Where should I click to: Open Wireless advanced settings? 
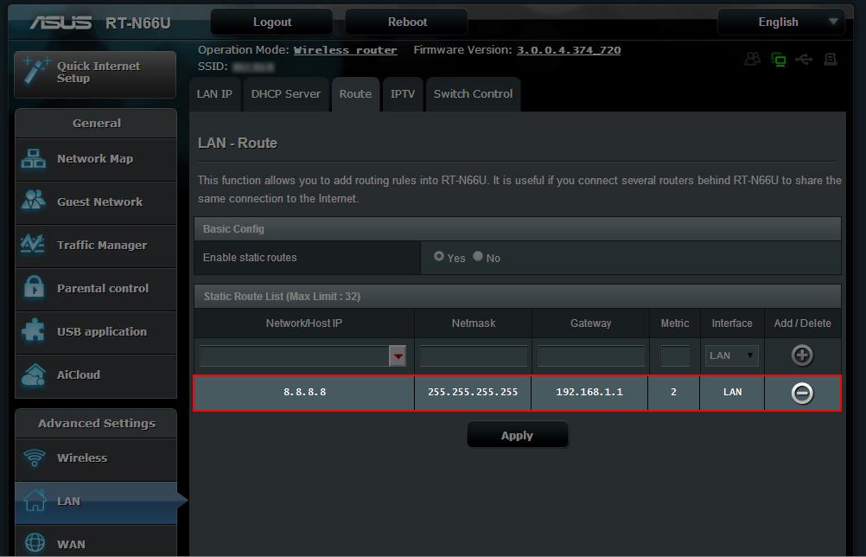click(96, 458)
